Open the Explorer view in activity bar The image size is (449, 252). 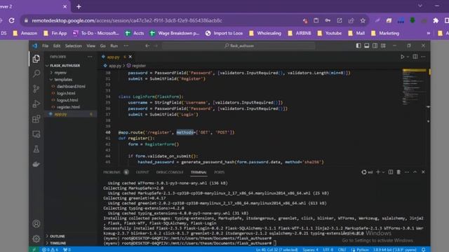(36, 59)
